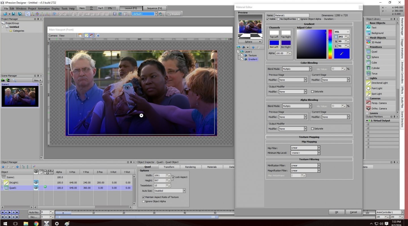Open Color Blending Blend Mode dropdown
This screenshot has width=408, height=226.
[x=297, y=69]
